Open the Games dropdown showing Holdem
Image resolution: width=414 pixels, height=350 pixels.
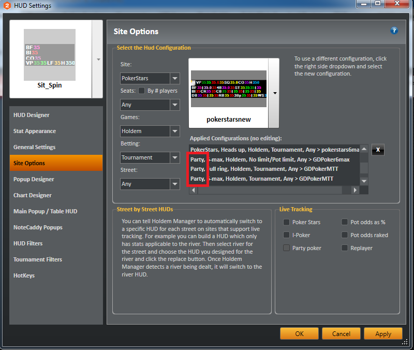150,131
